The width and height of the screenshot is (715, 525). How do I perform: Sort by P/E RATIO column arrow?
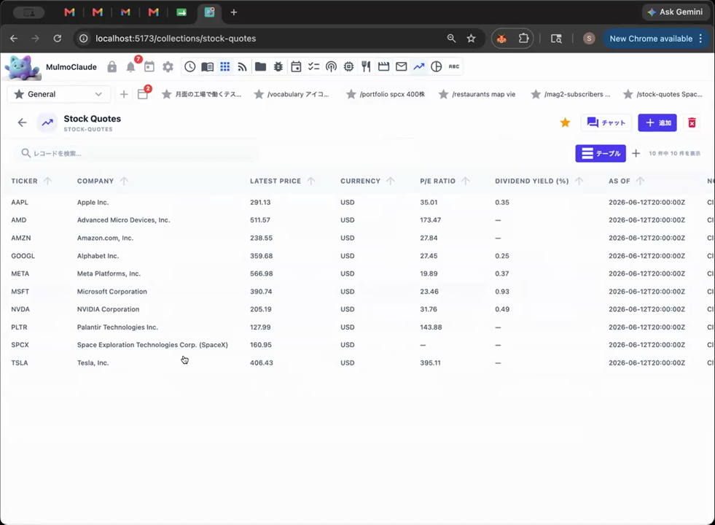[x=465, y=181]
